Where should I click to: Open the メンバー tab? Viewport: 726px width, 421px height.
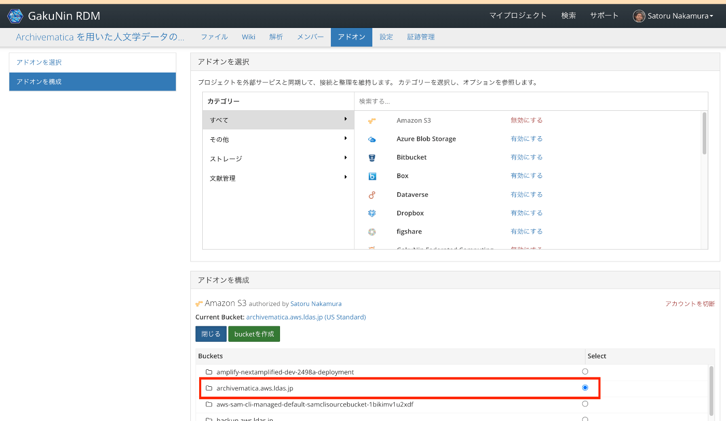tap(310, 37)
